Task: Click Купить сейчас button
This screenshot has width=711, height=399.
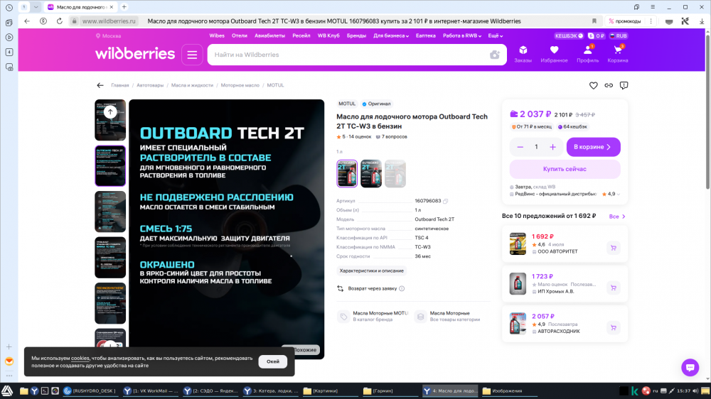Action: tap(565, 169)
